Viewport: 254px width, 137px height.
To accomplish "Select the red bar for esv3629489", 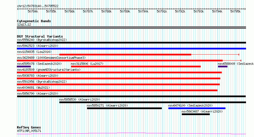I will click(x=120, y=61).
